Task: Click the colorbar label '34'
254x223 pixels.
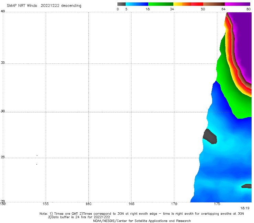Action: point(172,9)
